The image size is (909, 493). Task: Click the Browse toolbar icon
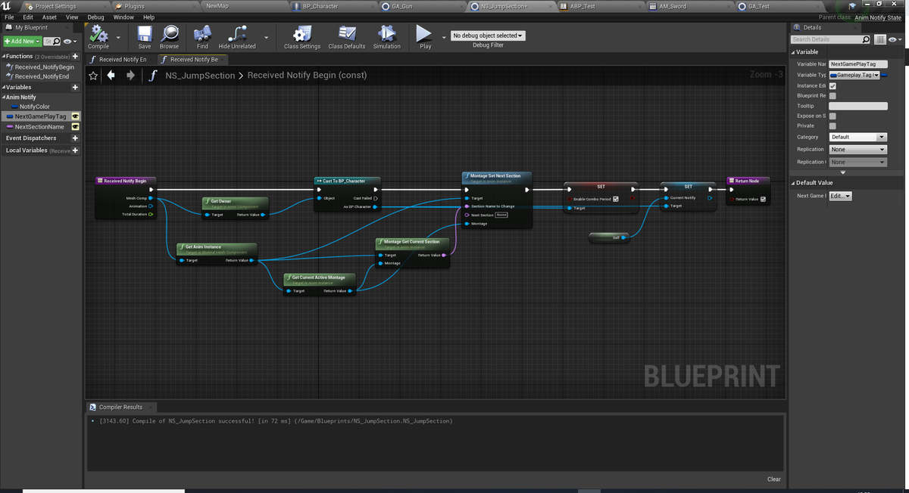coord(169,36)
